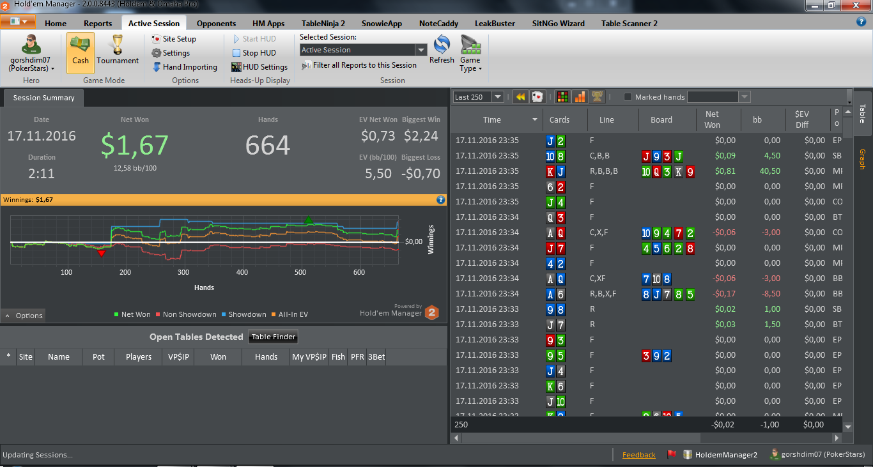
Task: Open the Reports ribbon tab
Action: coord(98,24)
